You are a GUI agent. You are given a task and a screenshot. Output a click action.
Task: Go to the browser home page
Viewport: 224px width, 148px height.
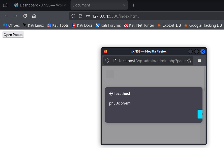pyautogui.click(x=34, y=16)
